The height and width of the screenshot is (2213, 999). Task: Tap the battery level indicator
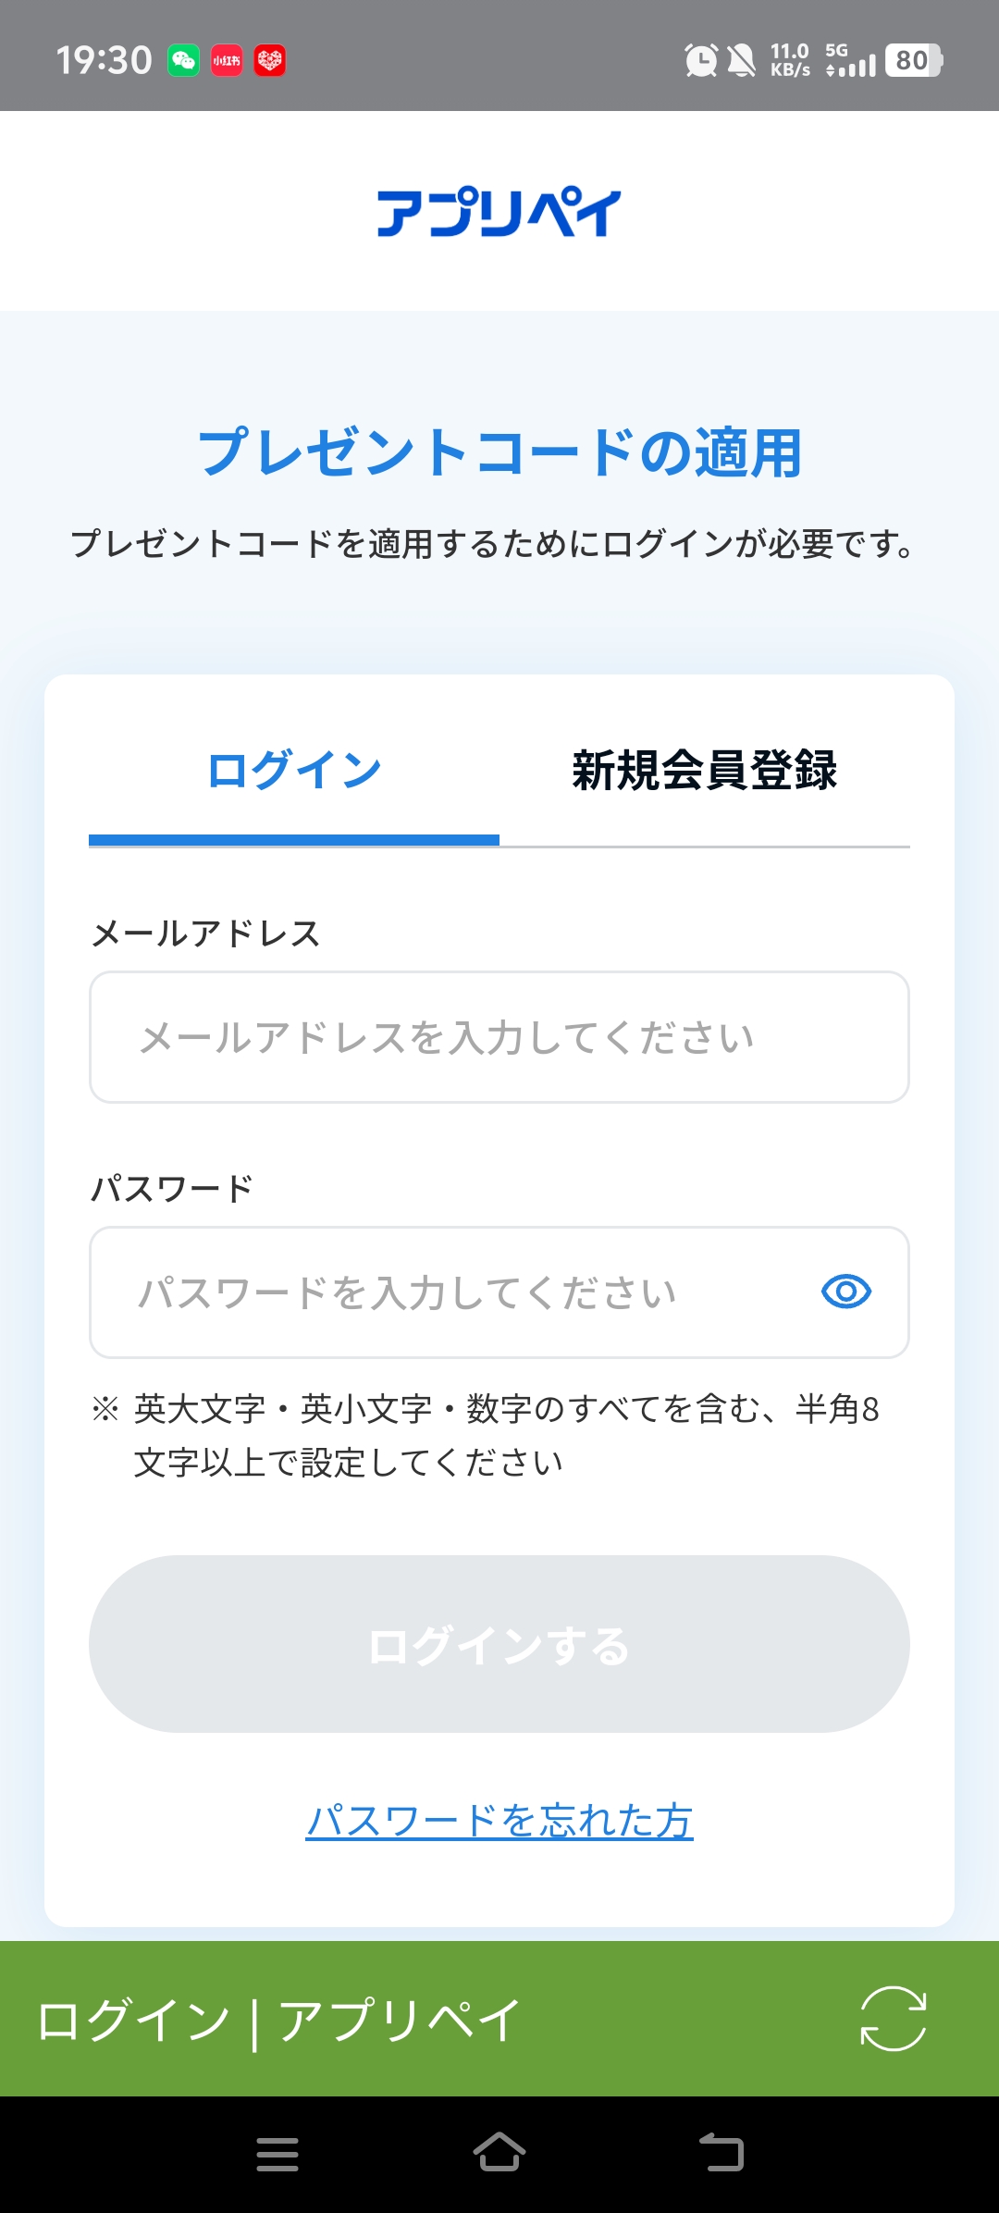tap(913, 61)
